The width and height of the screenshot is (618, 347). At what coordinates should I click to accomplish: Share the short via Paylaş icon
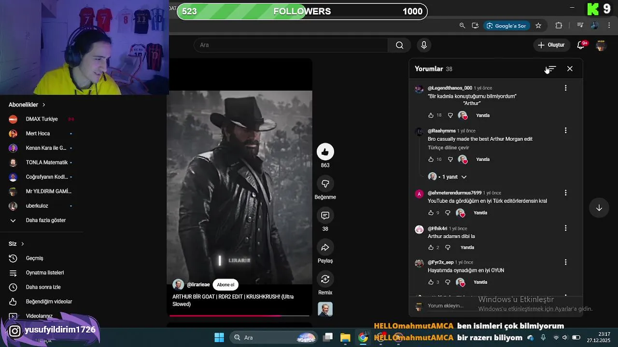pyautogui.click(x=325, y=247)
